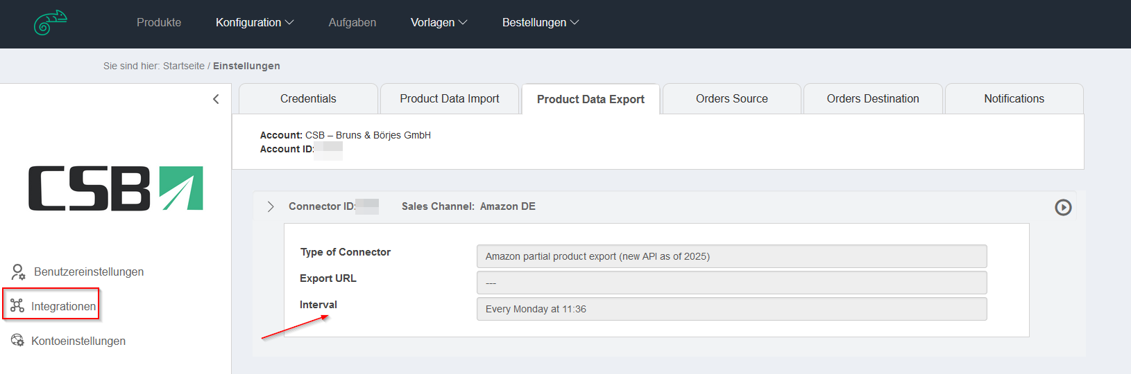Image resolution: width=1131 pixels, height=374 pixels.
Task: Click the Export URL field
Action: 732,283
